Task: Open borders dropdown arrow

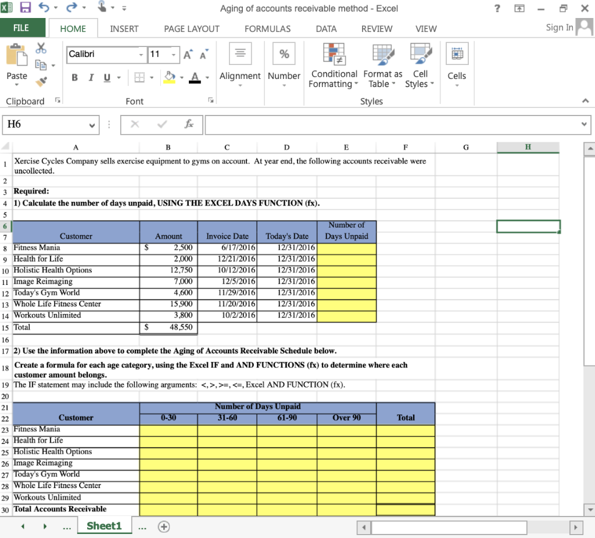Action: (152, 78)
